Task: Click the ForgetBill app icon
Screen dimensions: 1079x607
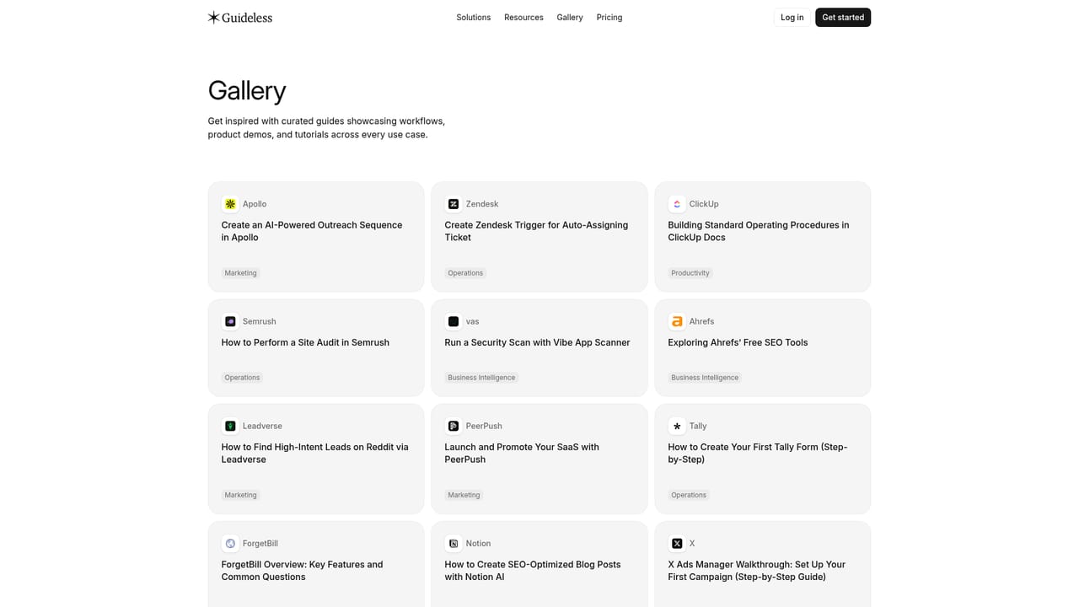Action: [x=230, y=544]
